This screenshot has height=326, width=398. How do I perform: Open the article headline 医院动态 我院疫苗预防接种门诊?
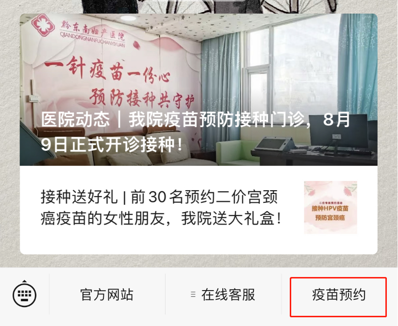coord(196,132)
